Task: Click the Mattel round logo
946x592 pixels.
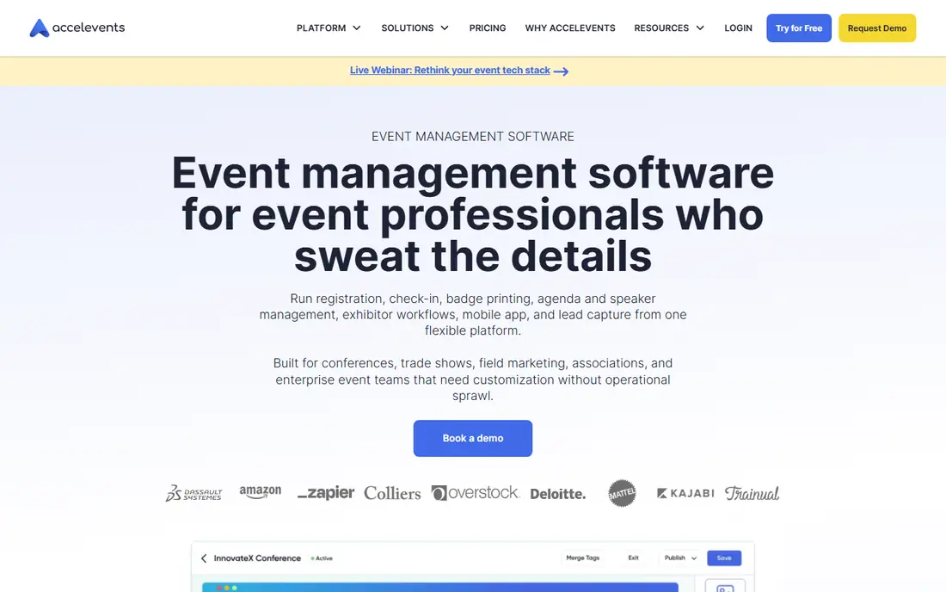Action: (x=622, y=493)
